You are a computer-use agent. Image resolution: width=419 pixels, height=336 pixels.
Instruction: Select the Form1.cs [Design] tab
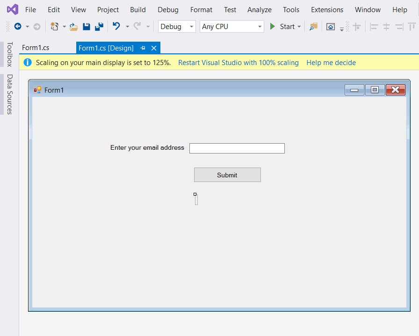106,48
